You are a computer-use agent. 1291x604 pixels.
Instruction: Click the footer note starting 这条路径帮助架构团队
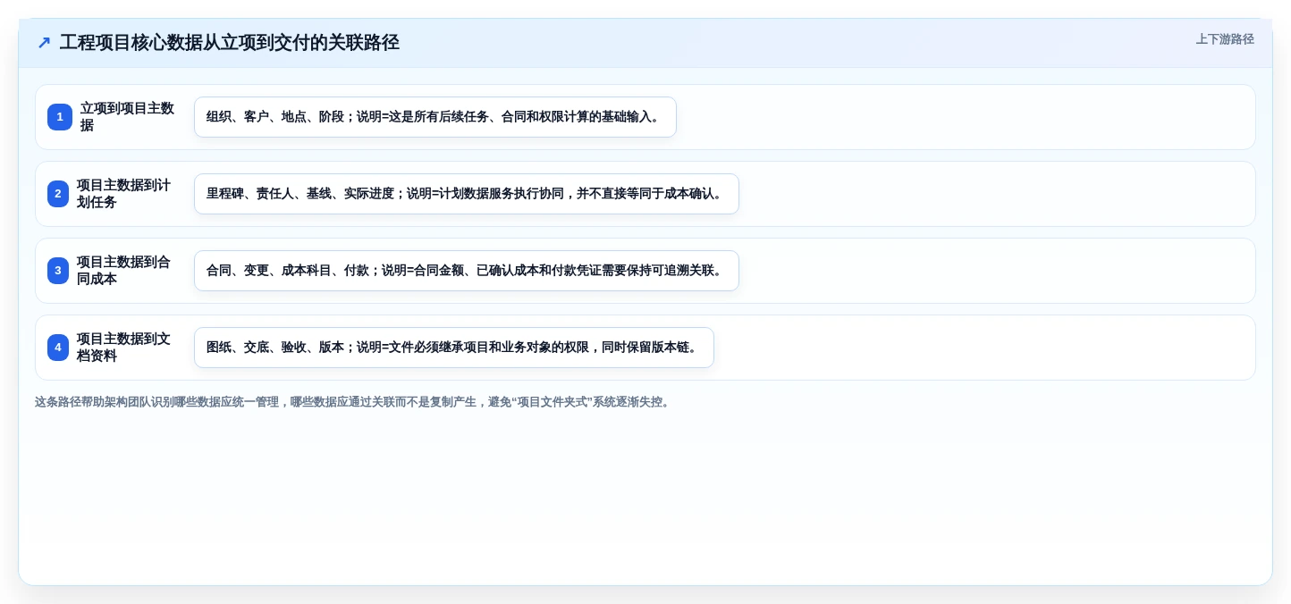pyautogui.click(x=354, y=402)
